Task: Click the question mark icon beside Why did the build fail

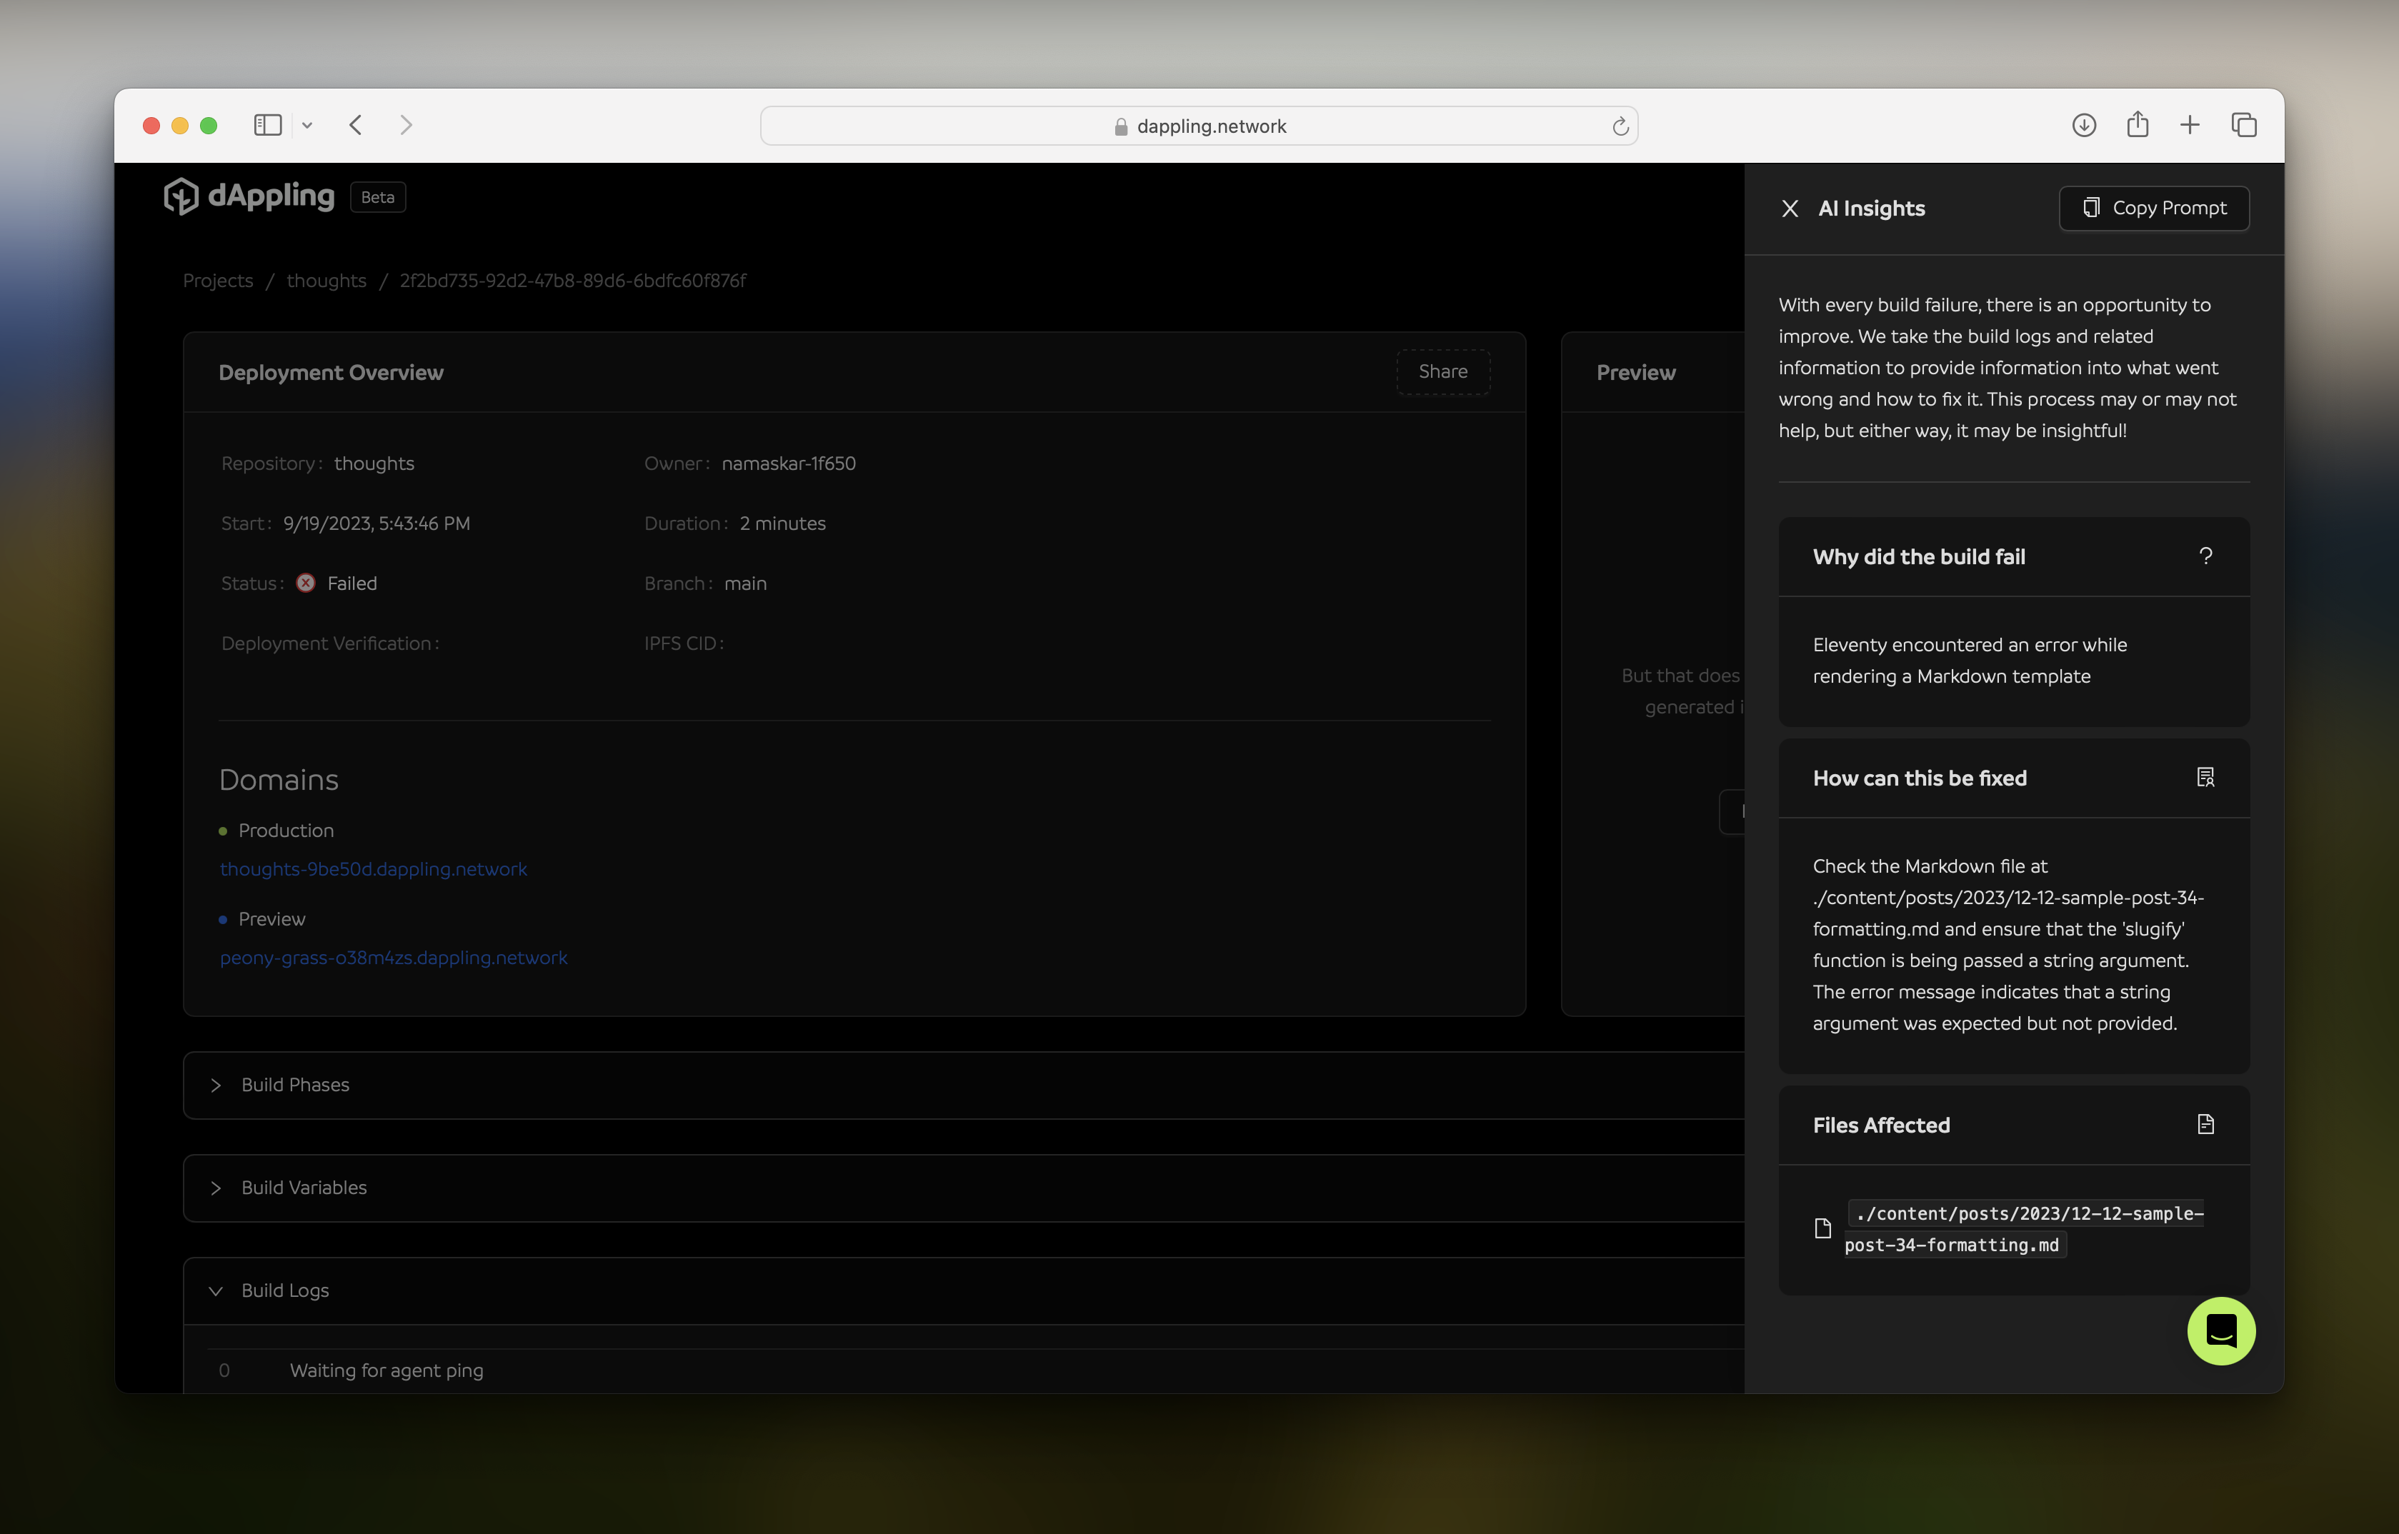Action: [2205, 556]
